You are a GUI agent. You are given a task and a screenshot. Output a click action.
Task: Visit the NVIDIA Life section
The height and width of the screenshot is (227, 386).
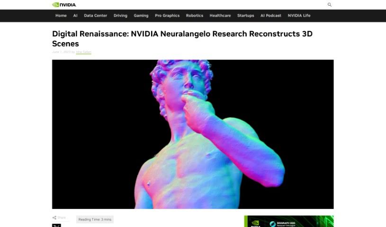coord(299,16)
